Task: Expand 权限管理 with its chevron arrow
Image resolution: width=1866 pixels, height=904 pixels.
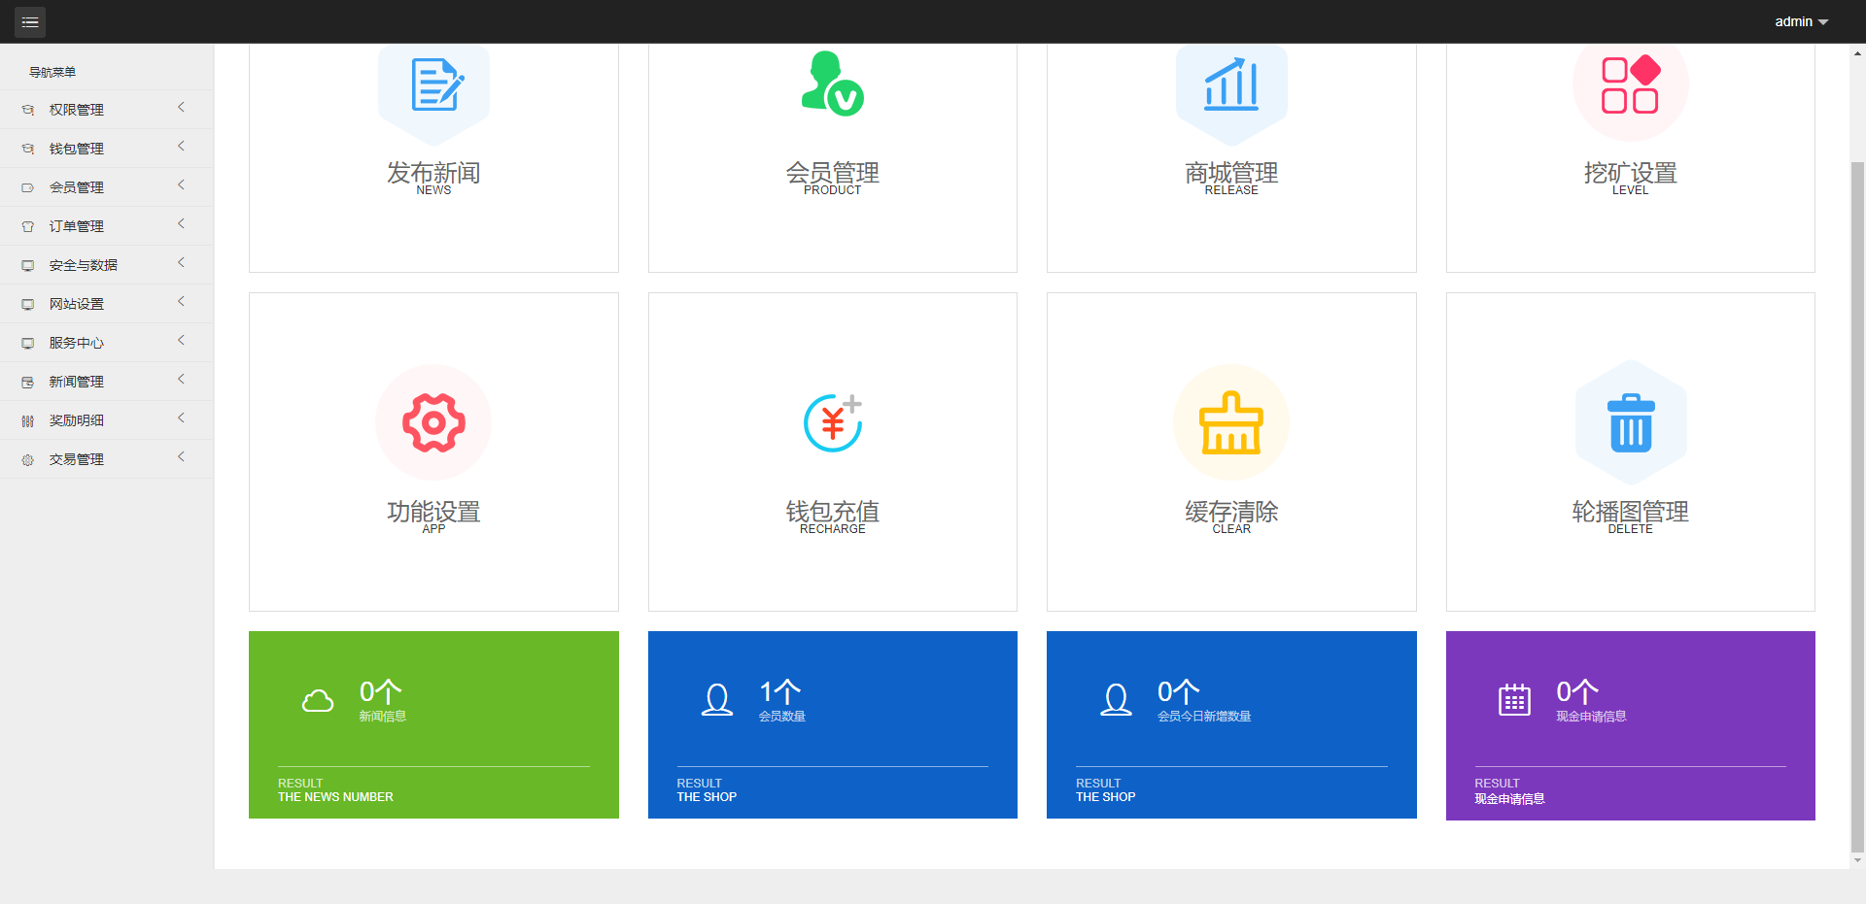Action: click(x=181, y=108)
